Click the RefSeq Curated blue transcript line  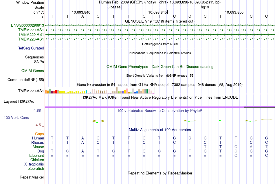pos(160,48)
